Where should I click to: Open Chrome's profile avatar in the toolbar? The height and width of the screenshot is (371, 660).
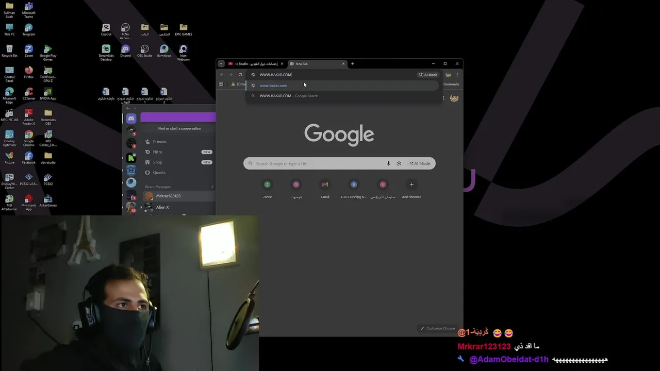[448, 75]
